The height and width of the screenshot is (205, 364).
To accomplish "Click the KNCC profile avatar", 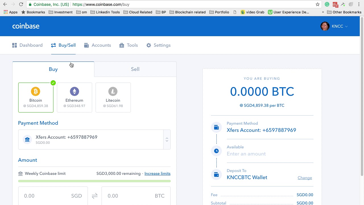I will [x=325, y=26].
